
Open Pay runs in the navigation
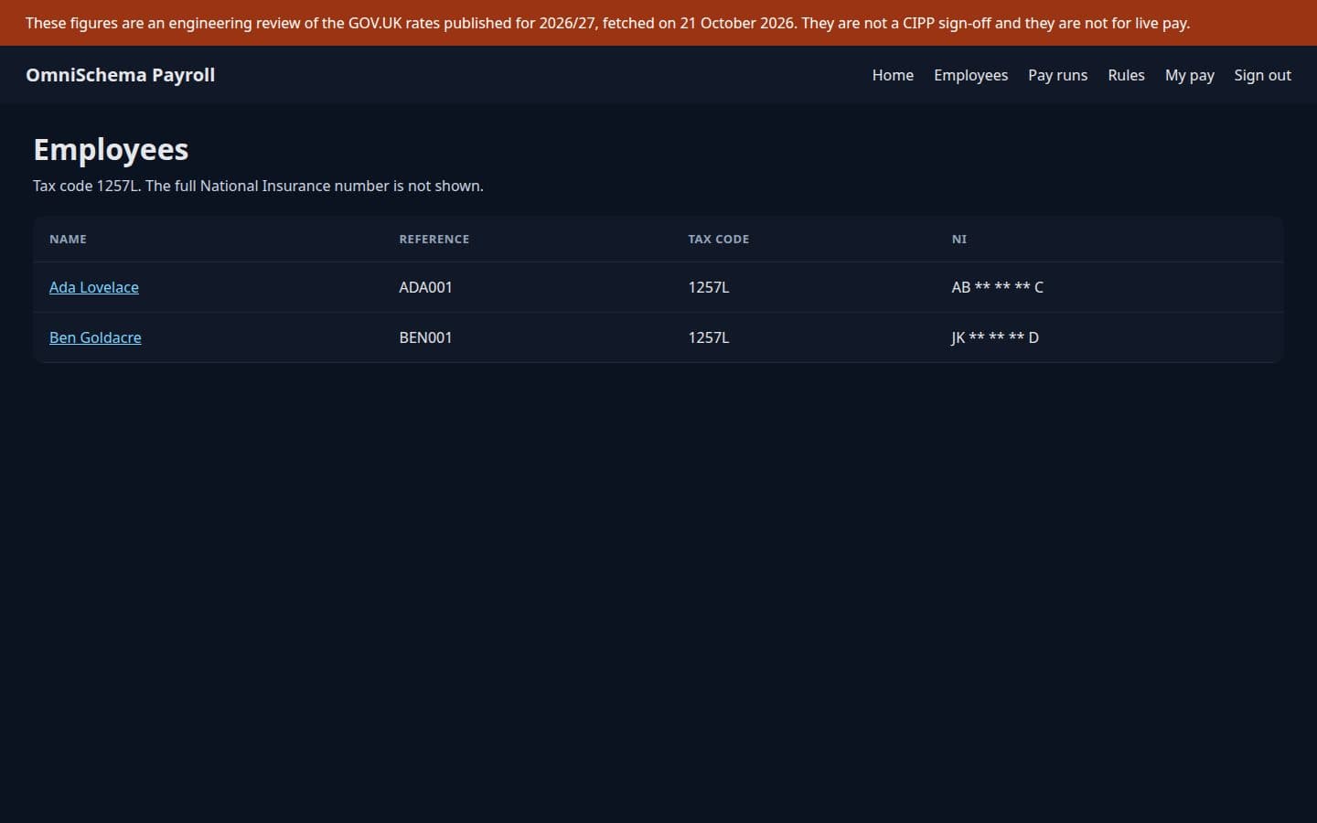[x=1057, y=75]
